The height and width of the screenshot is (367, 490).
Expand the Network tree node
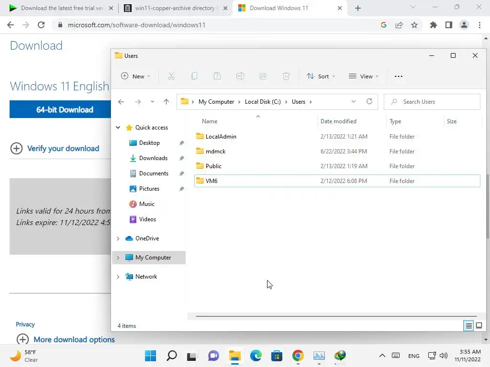click(x=118, y=277)
